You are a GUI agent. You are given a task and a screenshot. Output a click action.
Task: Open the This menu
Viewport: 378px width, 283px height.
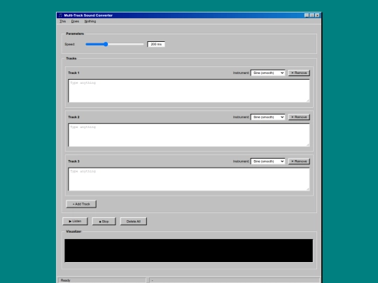[63, 21]
